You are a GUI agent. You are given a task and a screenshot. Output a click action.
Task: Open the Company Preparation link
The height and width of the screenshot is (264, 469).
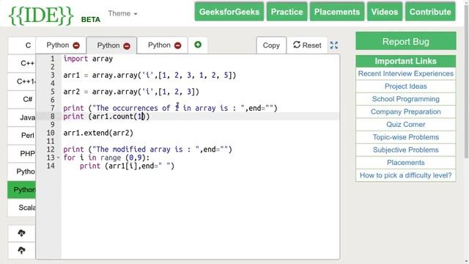(x=405, y=112)
